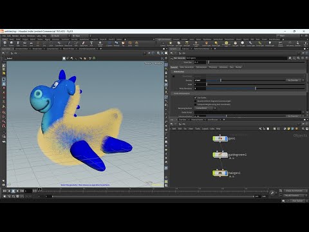Image resolution: width=309 pixels, height=232 pixels.
Task: Click the Guide Group input field
Action: pos(248,112)
